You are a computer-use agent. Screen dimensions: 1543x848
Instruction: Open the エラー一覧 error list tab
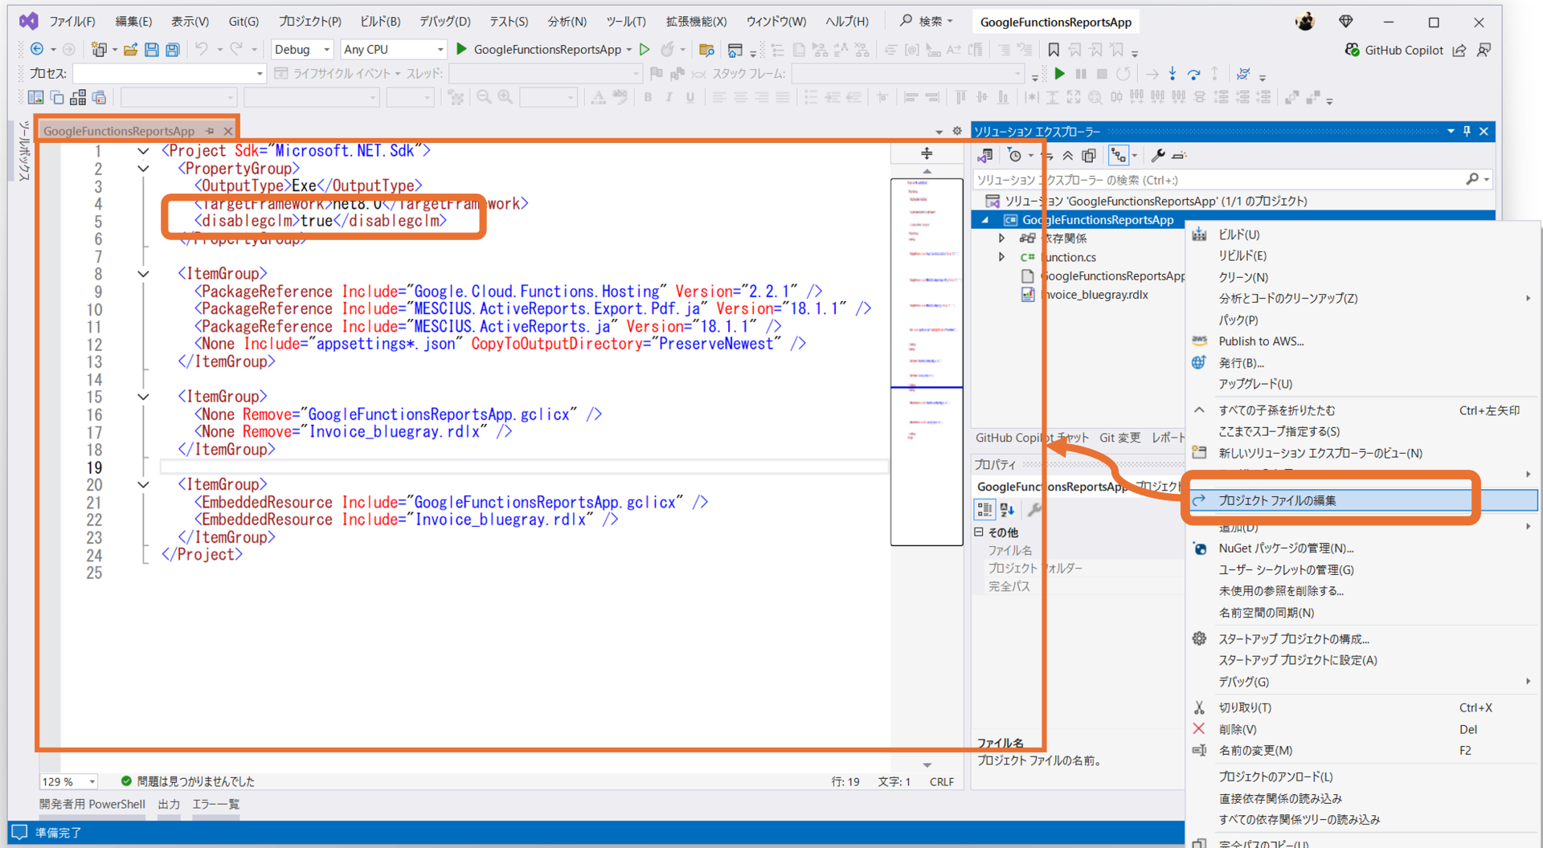(215, 804)
